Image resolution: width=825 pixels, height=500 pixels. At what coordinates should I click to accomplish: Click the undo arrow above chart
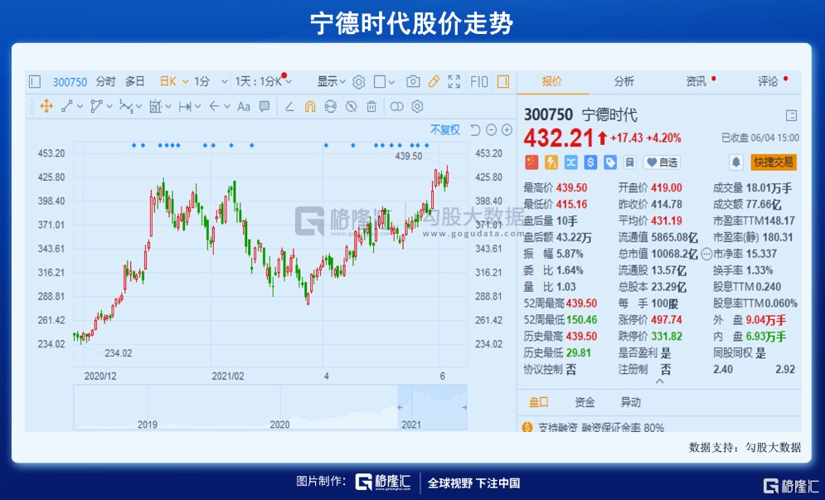(475, 130)
